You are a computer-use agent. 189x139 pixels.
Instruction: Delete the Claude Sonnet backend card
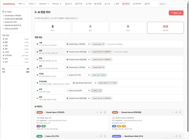click(x=180, y=112)
